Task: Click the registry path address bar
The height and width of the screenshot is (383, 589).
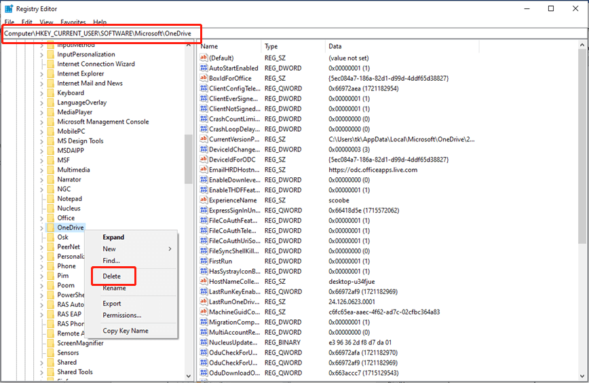Action: click(294, 33)
